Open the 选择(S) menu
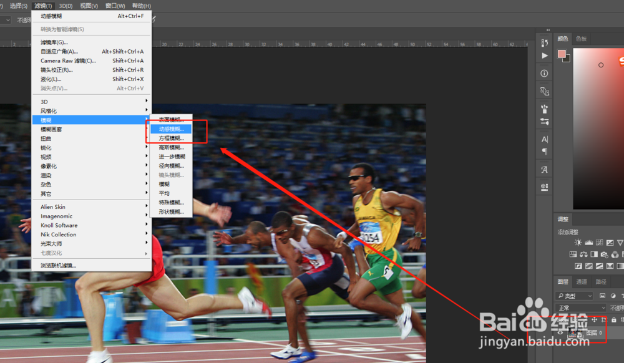This screenshot has width=624, height=363. click(18, 6)
